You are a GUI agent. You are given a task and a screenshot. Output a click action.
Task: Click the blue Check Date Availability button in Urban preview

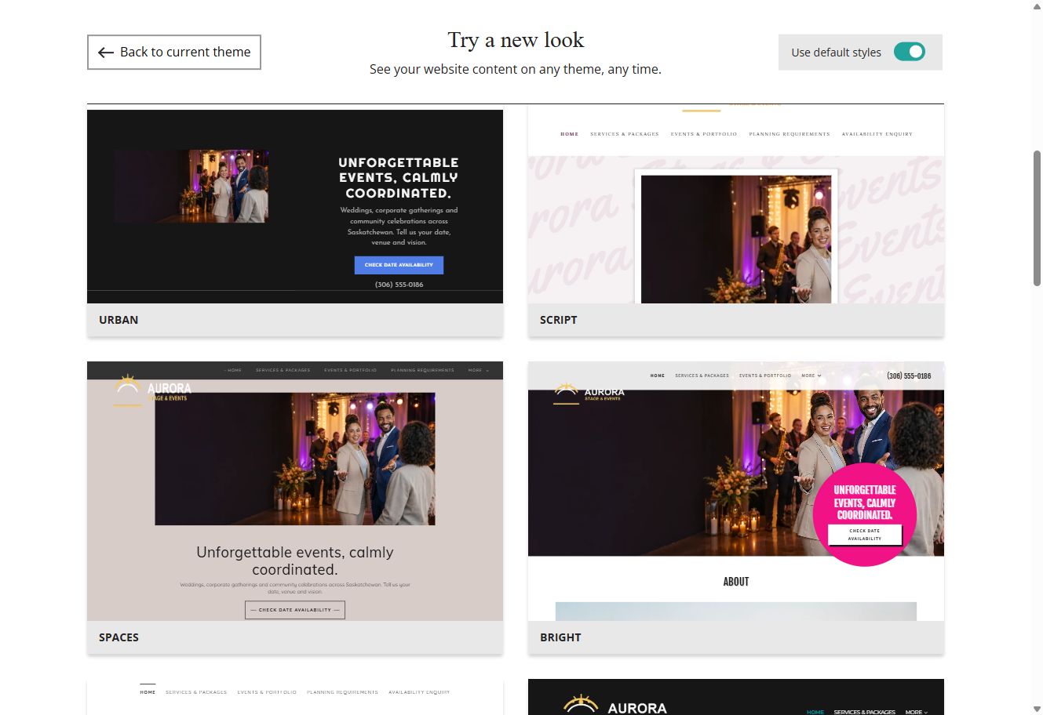point(399,265)
